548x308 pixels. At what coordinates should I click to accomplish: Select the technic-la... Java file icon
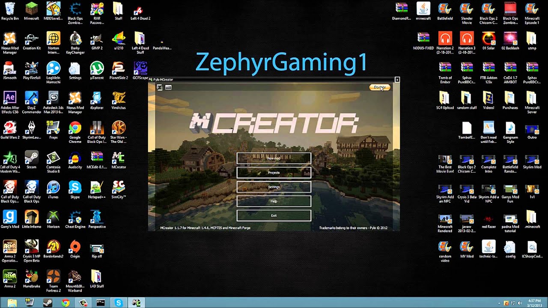click(x=488, y=249)
